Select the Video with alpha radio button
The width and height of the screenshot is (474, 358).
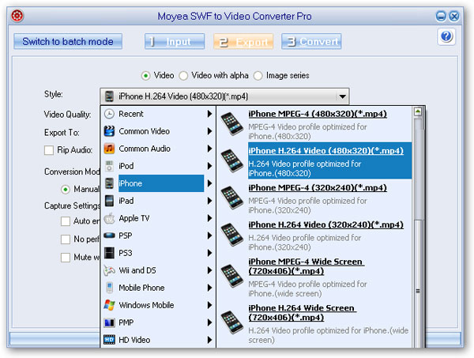coord(183,76)
